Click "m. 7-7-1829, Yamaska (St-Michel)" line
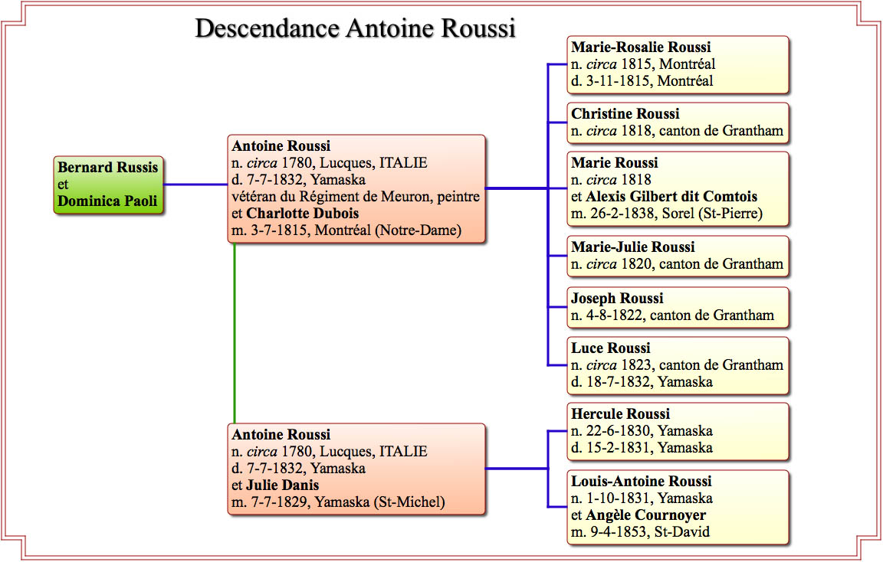 [339, 502]
